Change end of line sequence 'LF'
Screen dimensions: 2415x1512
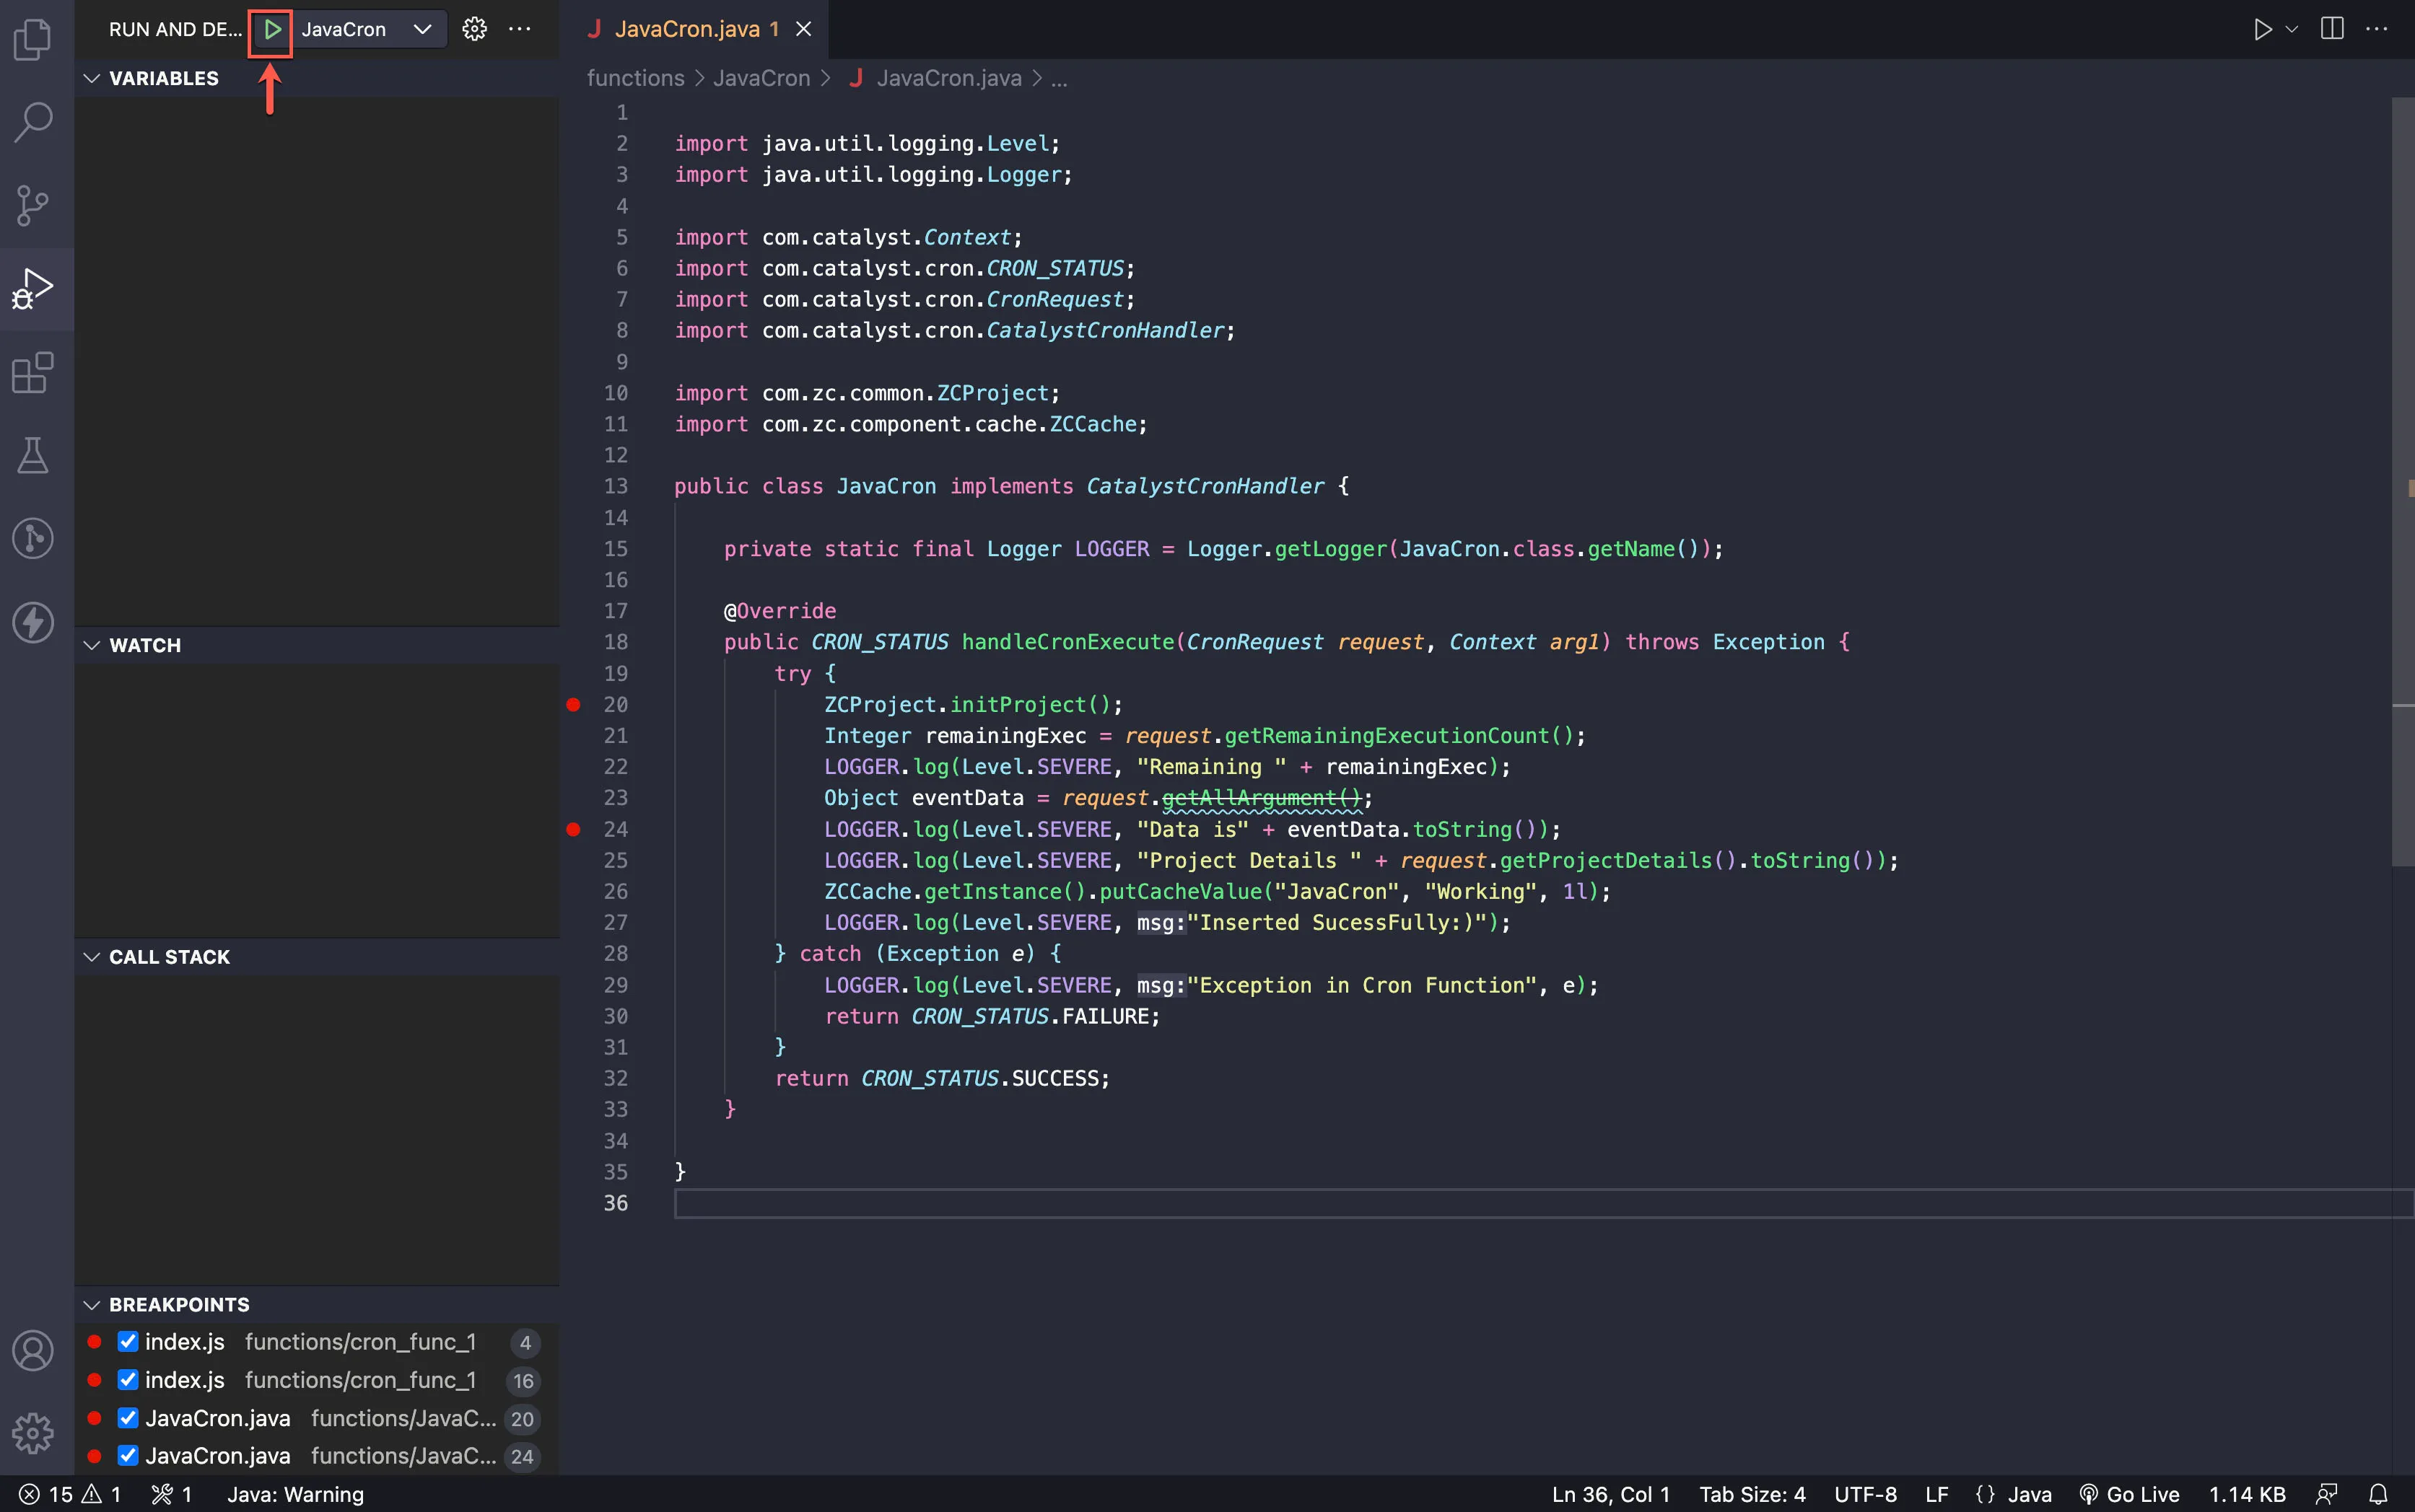click(1936, 1494)
